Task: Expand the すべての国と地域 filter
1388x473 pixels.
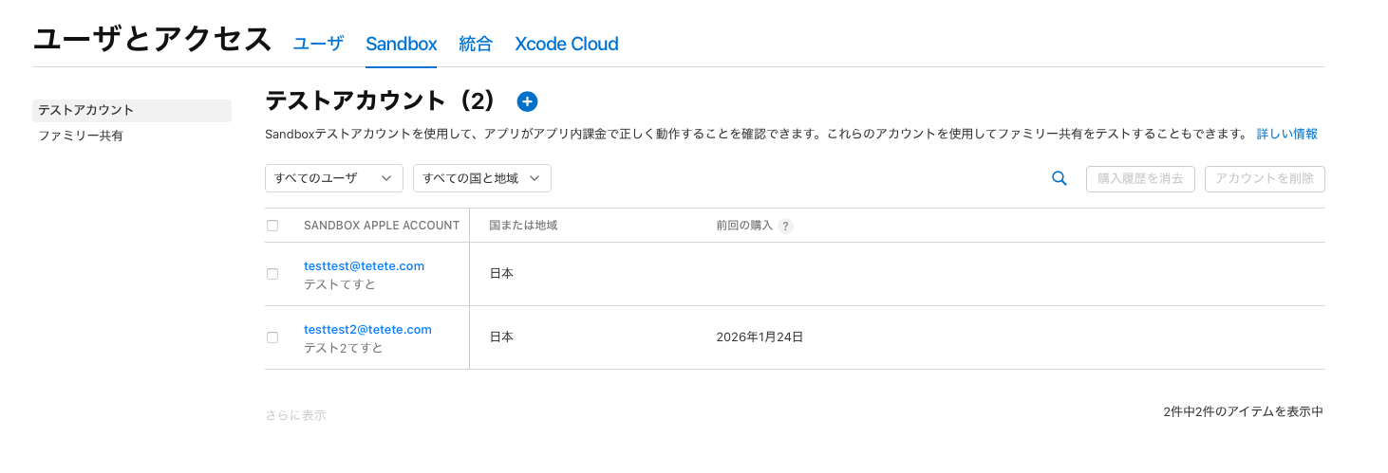Action: click(481, 178)
